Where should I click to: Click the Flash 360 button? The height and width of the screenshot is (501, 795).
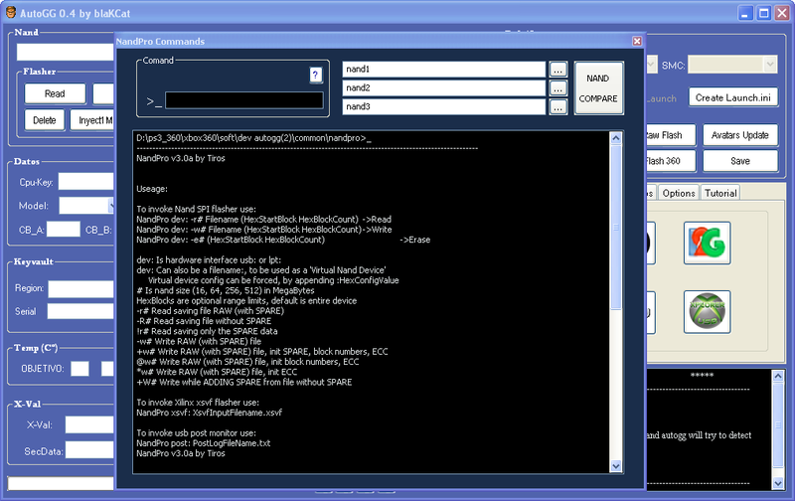click(x=670, y=161)
